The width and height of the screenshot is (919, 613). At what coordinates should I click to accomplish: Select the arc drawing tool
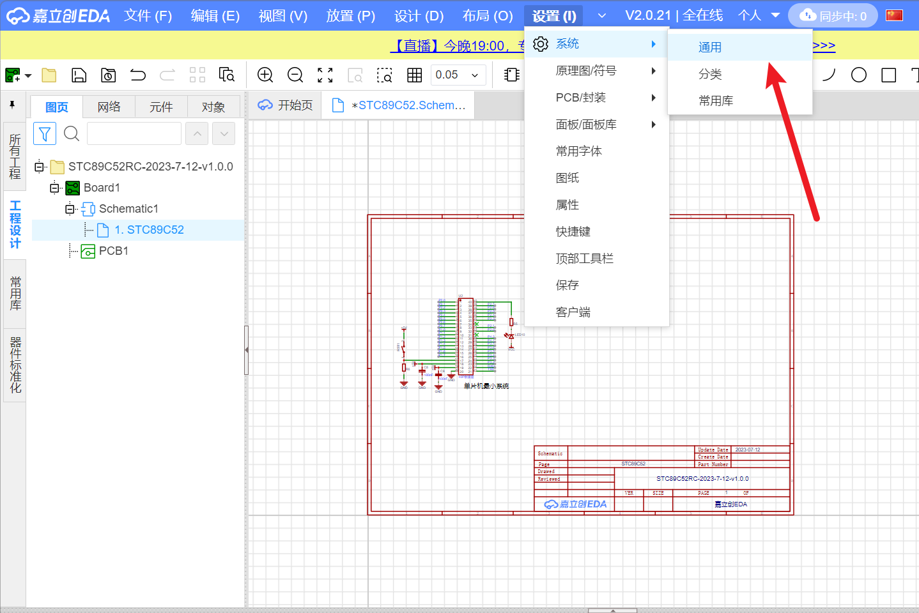point(829,75)
